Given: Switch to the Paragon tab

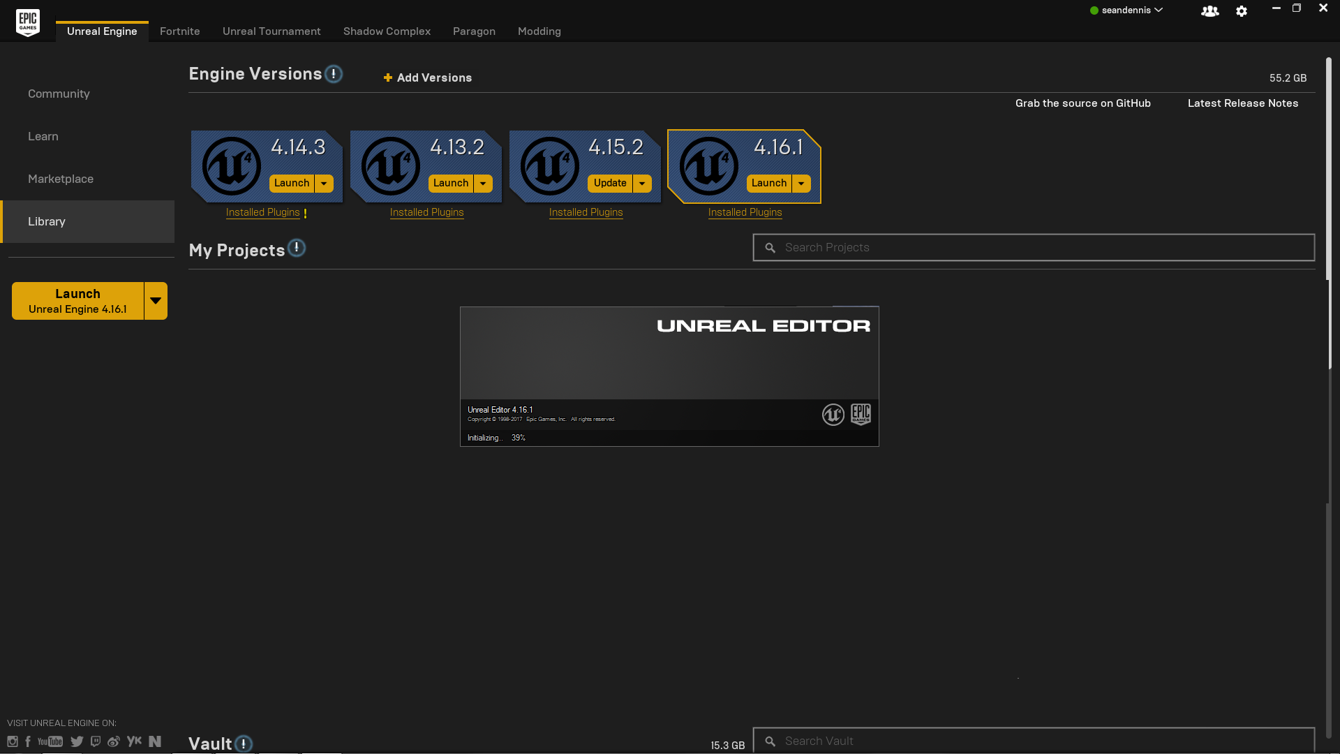Looking at the screenshot, I should point(474,31).
